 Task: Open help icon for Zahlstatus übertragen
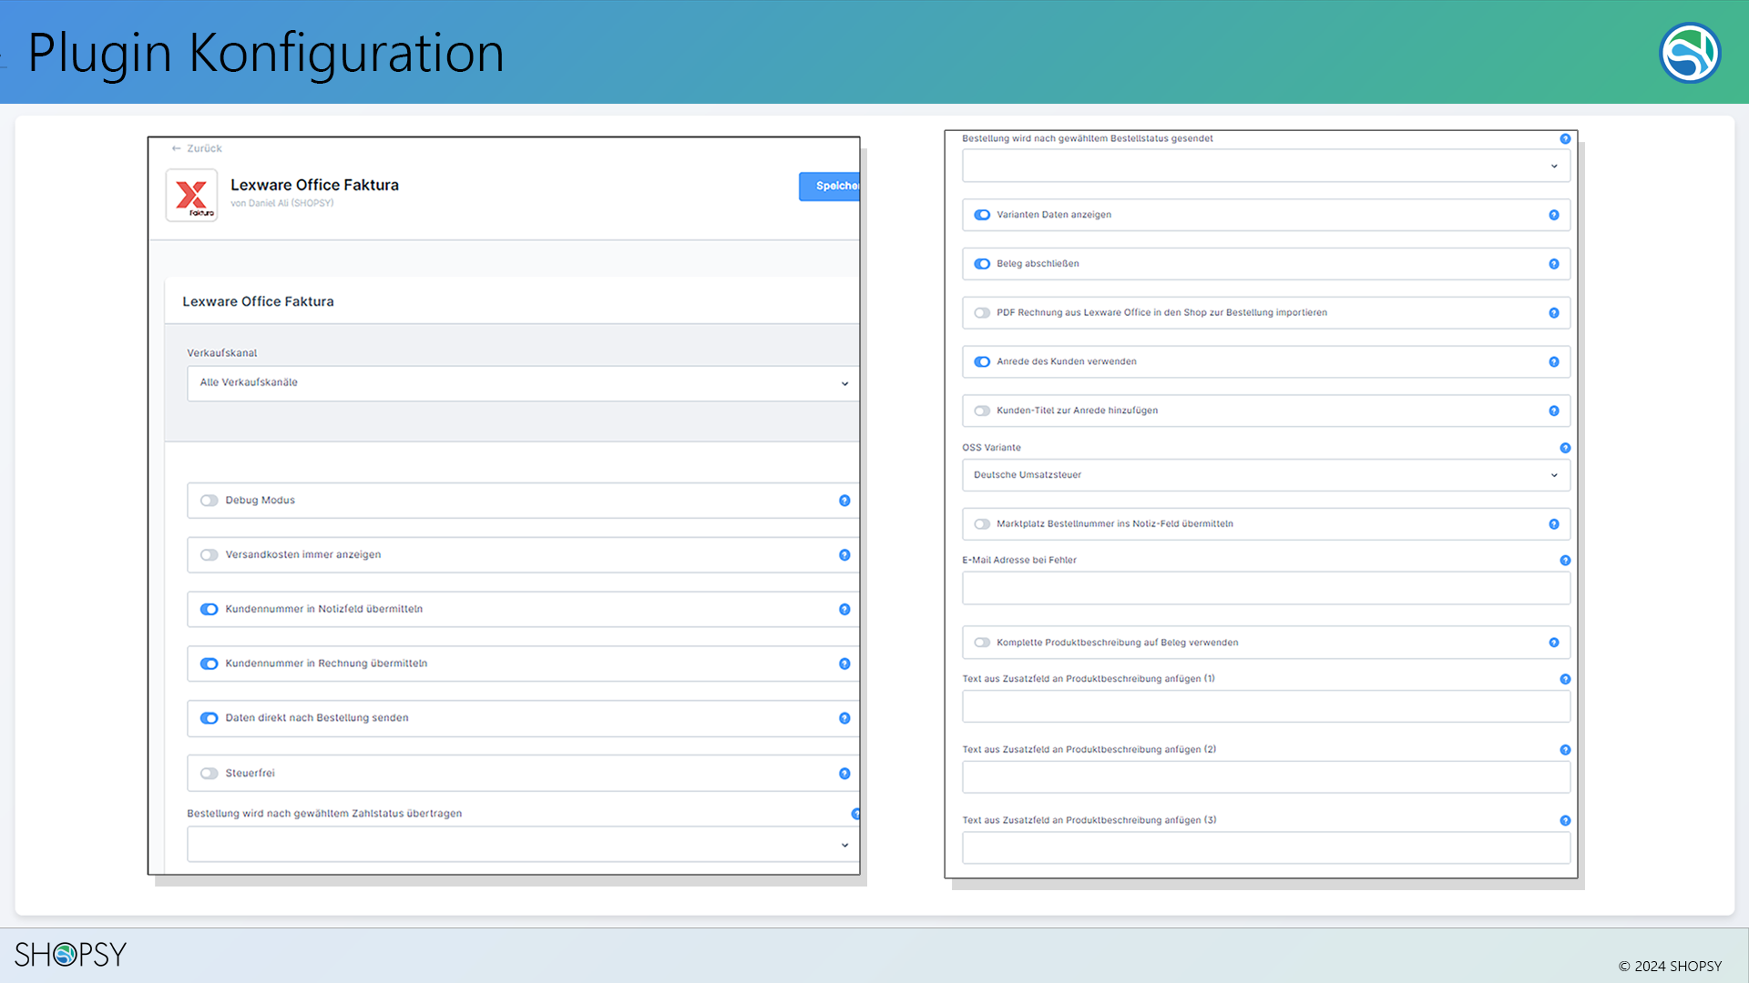pos(855,814)
